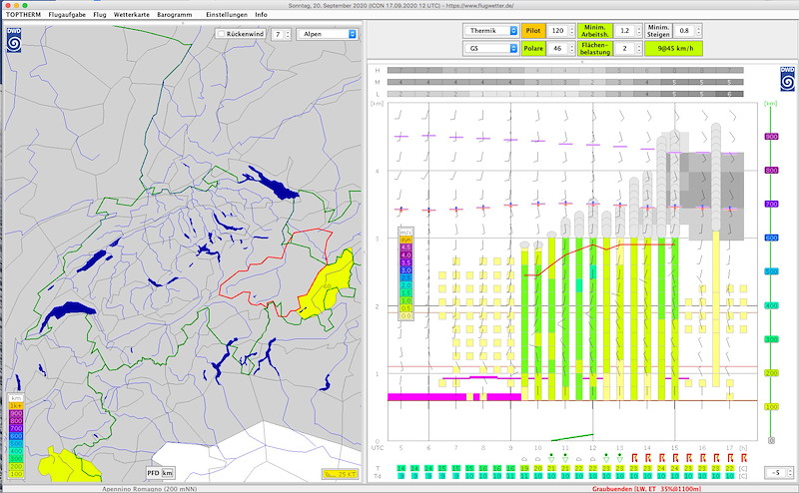Click the green thermal icon at 10:30 UTC
Screen dimensions: 799x493
click(552, 457)
